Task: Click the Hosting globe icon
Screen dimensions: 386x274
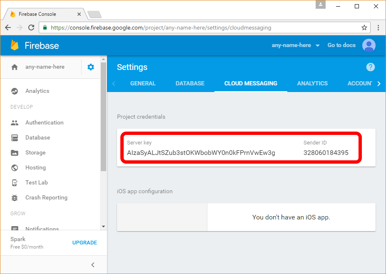Action: coord(15,168)
